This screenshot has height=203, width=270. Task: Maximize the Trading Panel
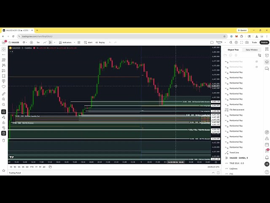pyautogui.click(x=218, y=173)
